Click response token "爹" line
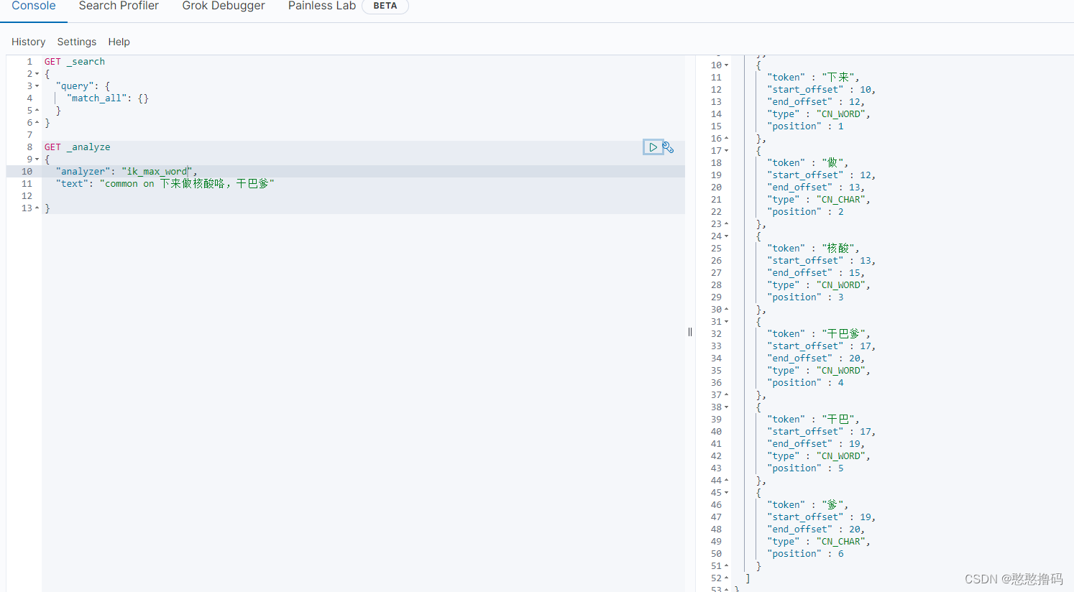Image resolution: width=1074 pixels, height=592 pixels. point(807,505)
